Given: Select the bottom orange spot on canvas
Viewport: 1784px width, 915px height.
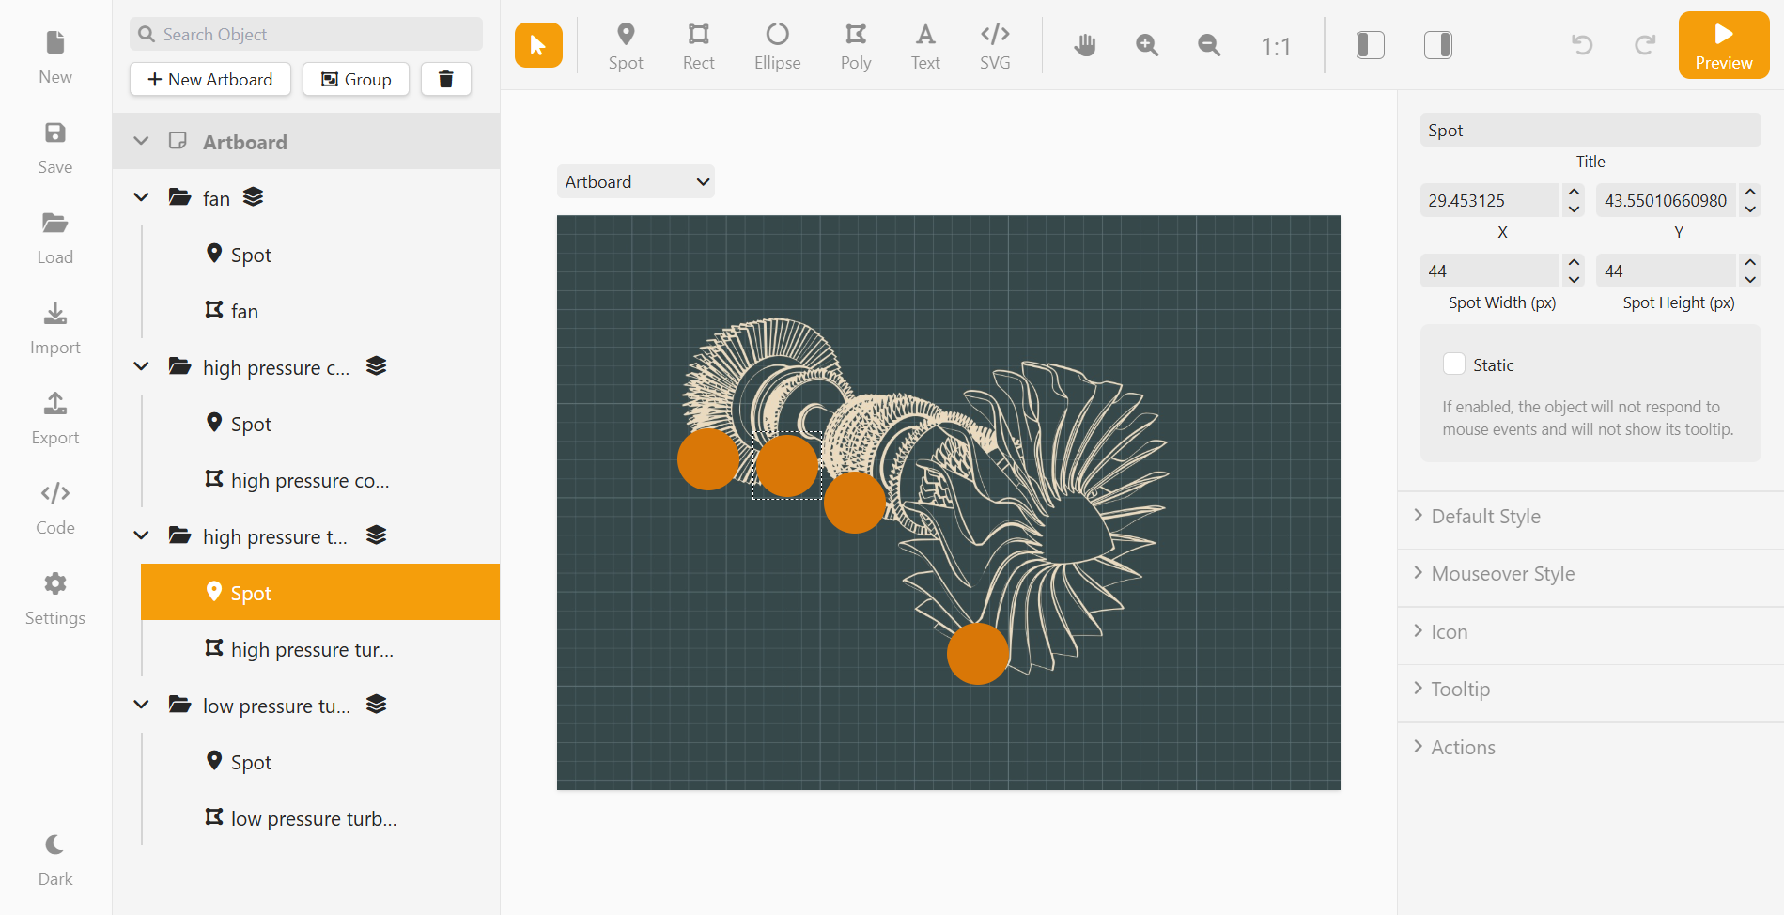Looking at the screenshot, I should point(977,654).
